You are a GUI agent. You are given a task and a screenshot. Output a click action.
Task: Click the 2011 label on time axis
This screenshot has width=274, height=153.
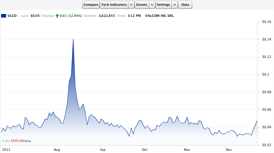click(6, 150)
